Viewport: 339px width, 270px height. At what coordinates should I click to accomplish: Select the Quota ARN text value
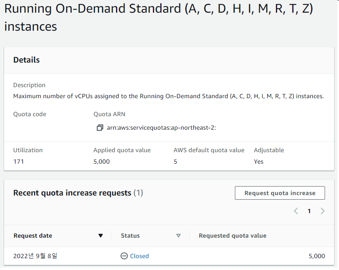[162, 128]
